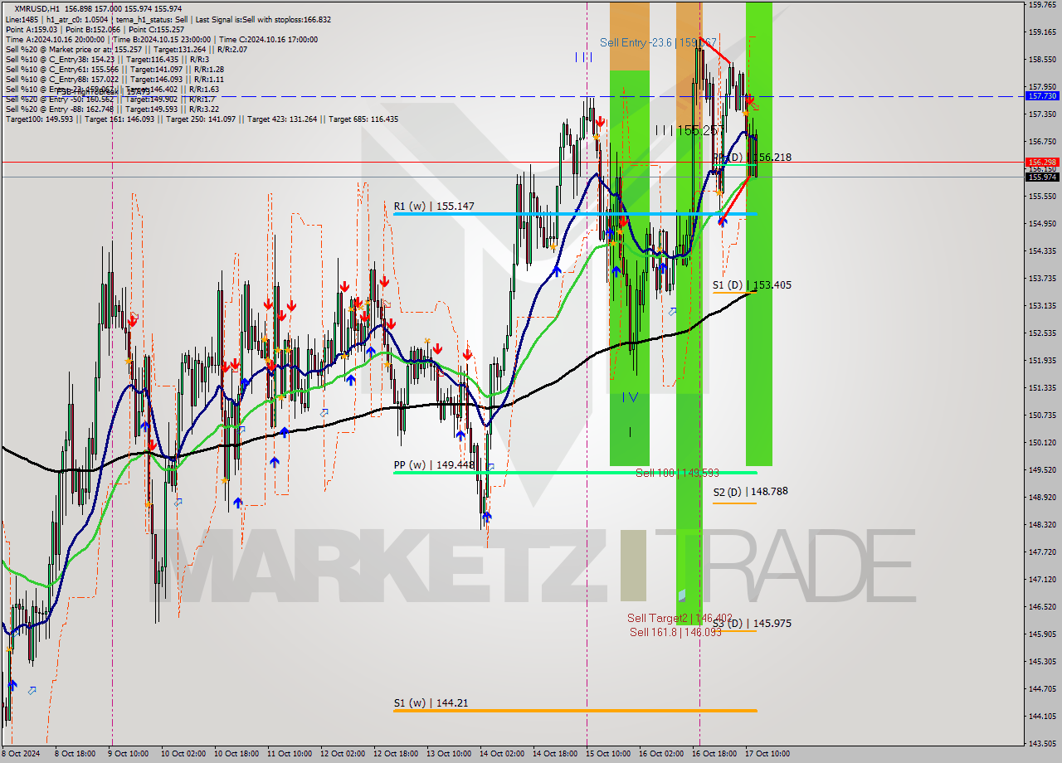Click the '8 Oct 2024' date label
Screen dimensions: 1062x763
pos(21,754)
